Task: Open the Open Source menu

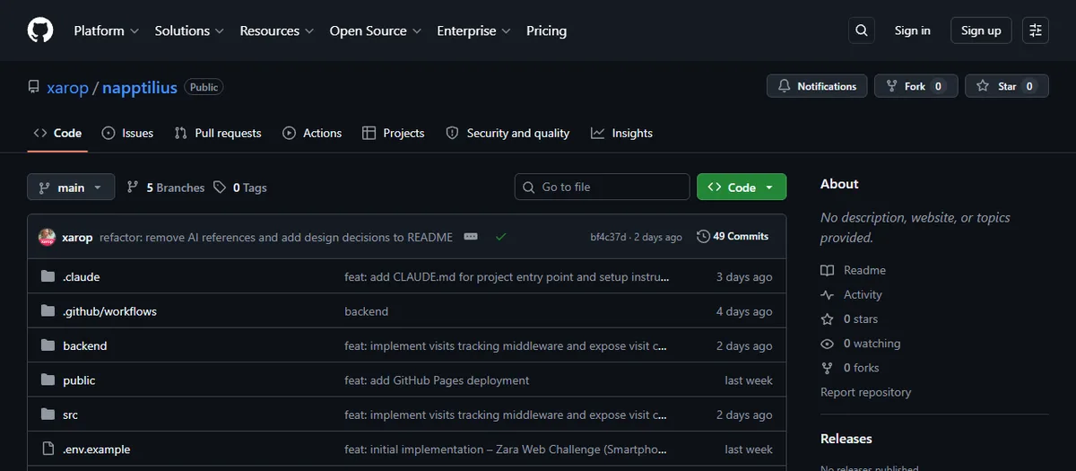Action: pyautogui.click(x=376, y=31)
